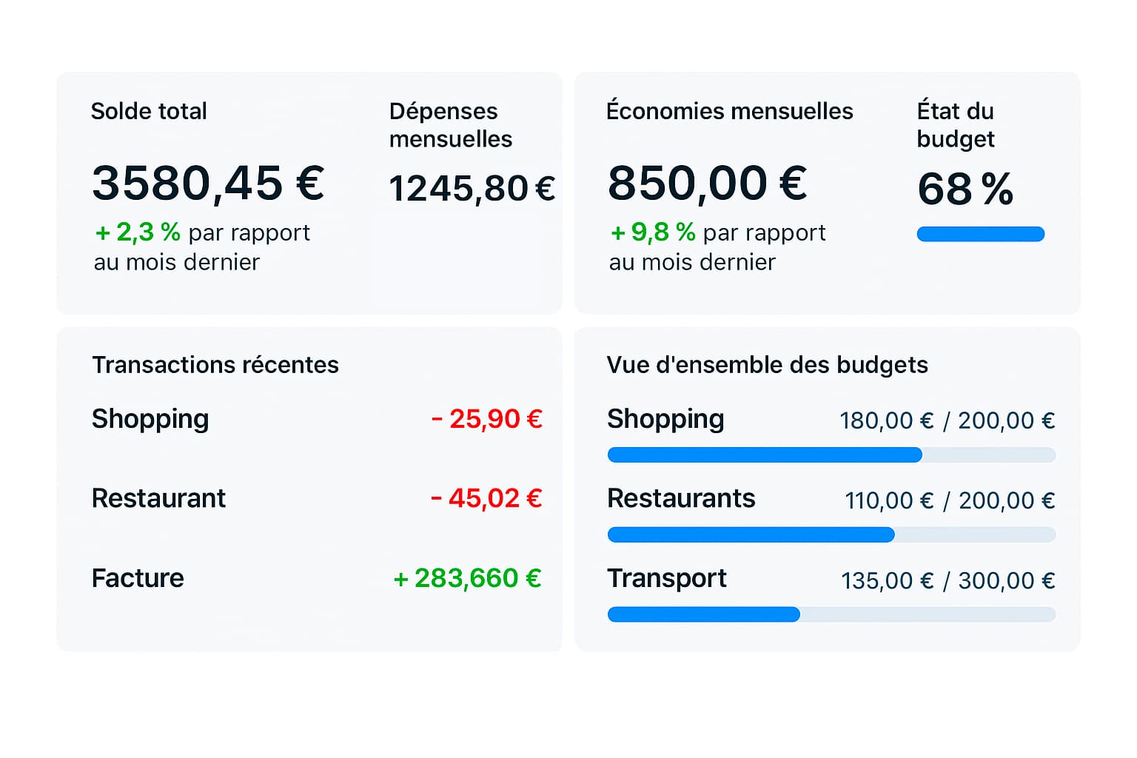This screenshot has height=758, width=1137.
Task: Select the Shopping transaction entry
Action: (150, 420)
